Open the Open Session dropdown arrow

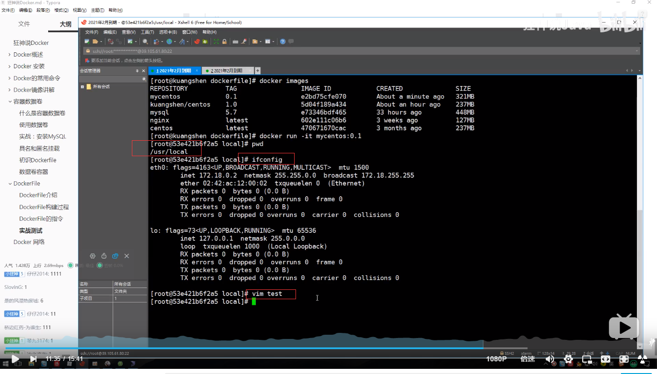click(x=101, y=42)
